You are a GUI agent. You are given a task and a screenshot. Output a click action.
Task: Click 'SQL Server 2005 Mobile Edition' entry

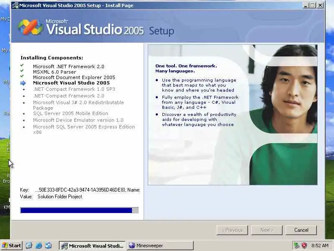click(x=71, y=113)
